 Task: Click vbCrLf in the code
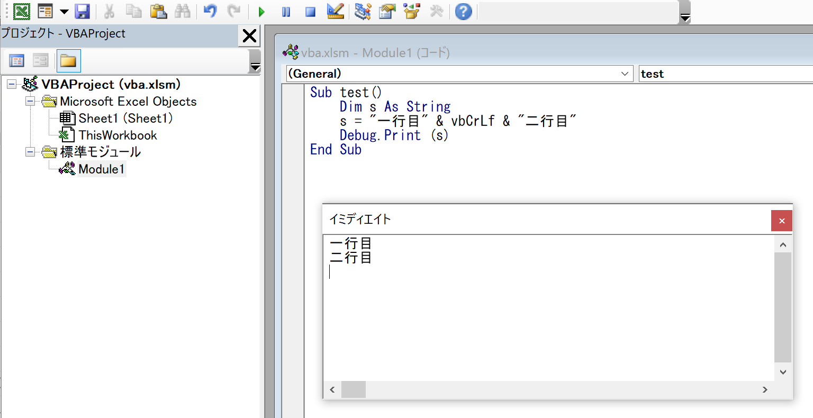[x=473, y=121]
